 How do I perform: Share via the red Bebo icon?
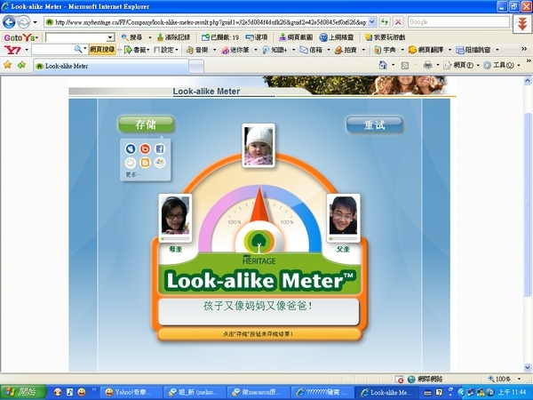click(x=145, y=148)
